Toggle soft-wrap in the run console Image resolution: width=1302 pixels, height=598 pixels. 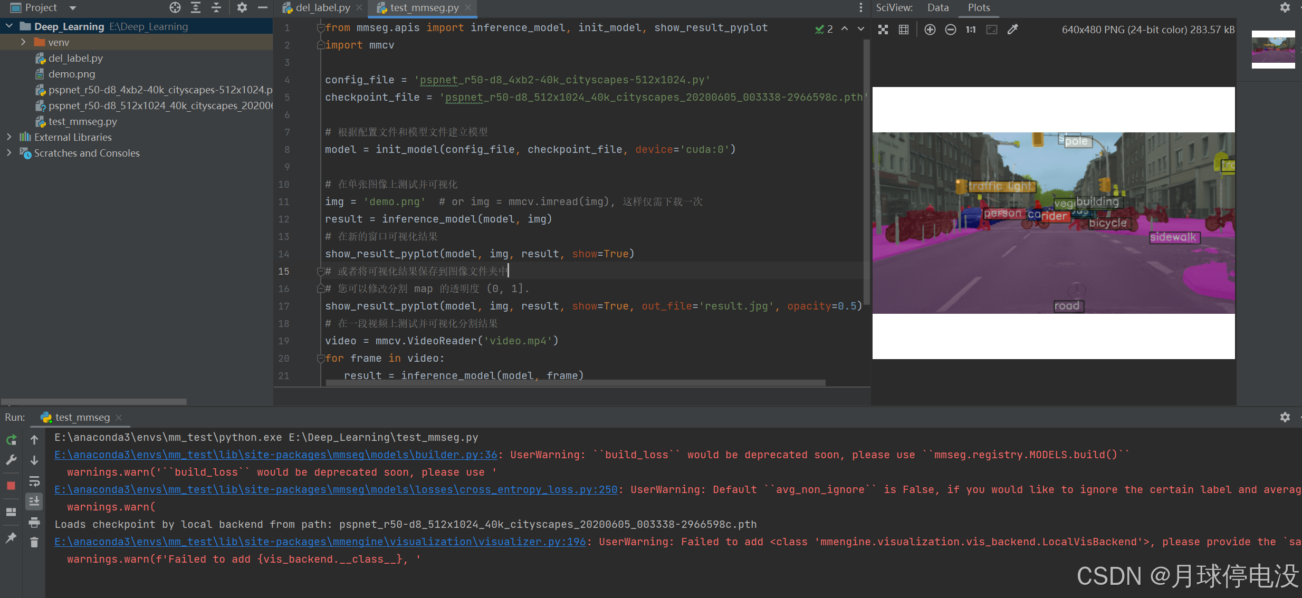(x=34, y=481)
